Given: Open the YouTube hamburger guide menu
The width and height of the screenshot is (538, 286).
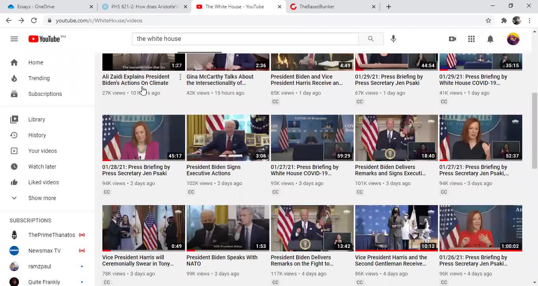Looking at the screenshot, I should tap(14, 39).
